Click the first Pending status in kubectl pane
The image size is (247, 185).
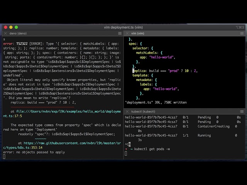click(x=204, y=117)
